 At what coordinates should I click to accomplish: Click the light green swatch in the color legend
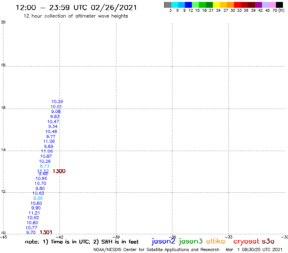point(195,5)
